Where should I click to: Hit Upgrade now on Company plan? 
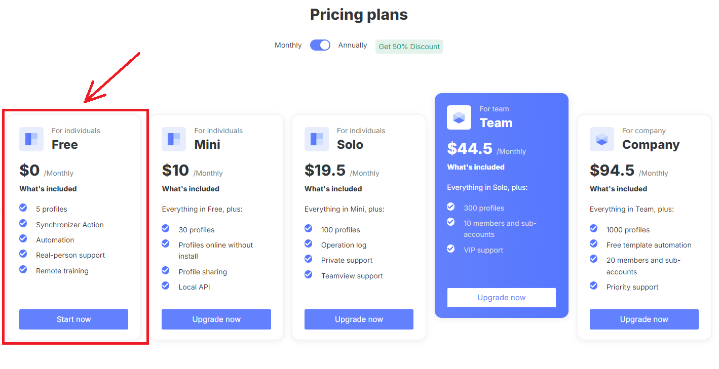click(x=644, y=319)
